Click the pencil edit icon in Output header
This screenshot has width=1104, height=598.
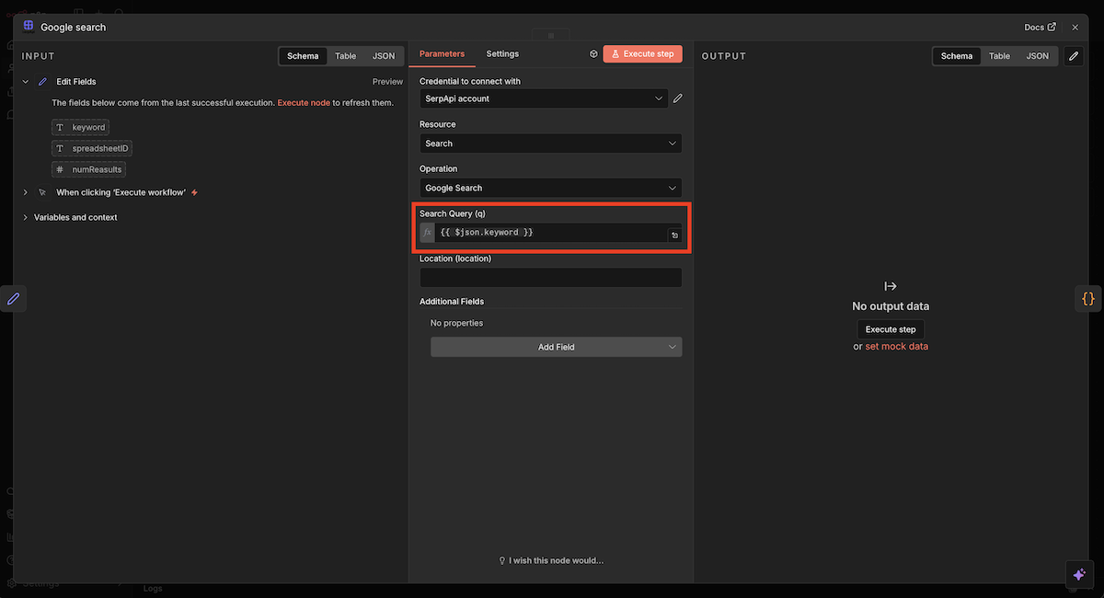(x=1074, y=56)
